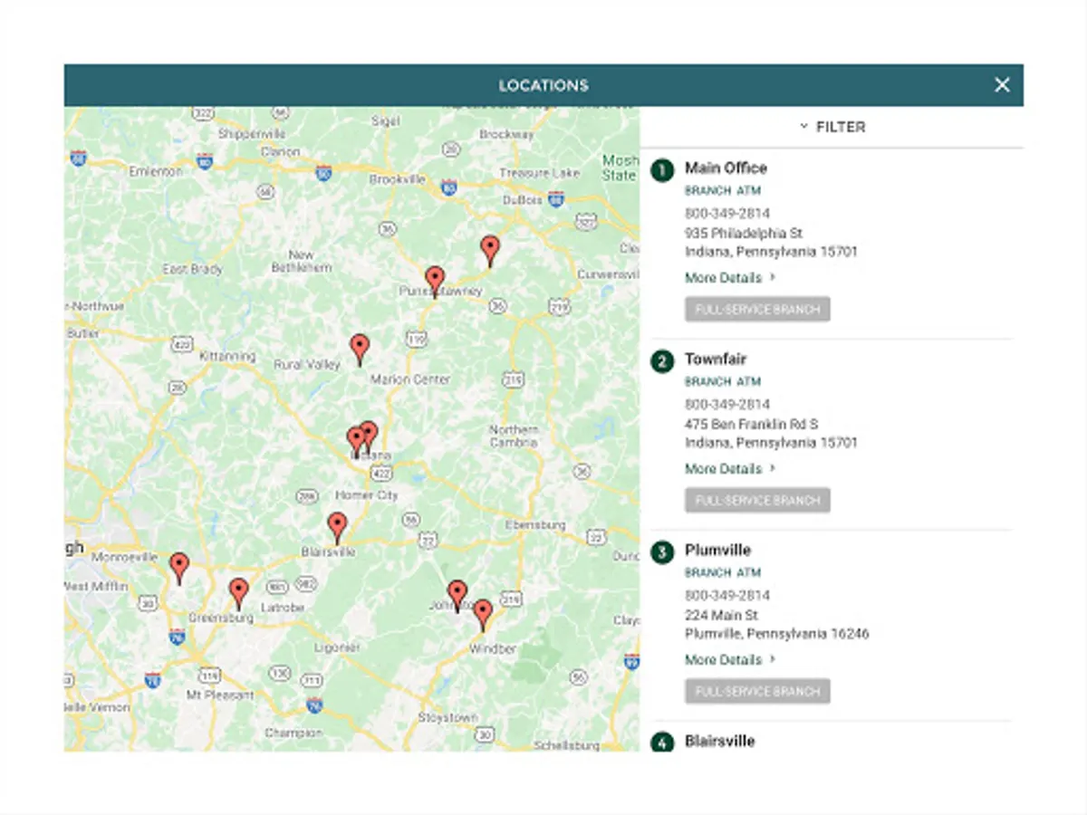Click BRANCH tag under Main Office

tap(707, 191)
